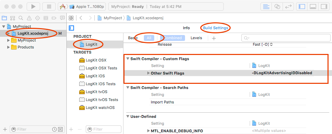
Task: Open the Report navigator speech-bubble icon
Action: click(x=62, y=18)
